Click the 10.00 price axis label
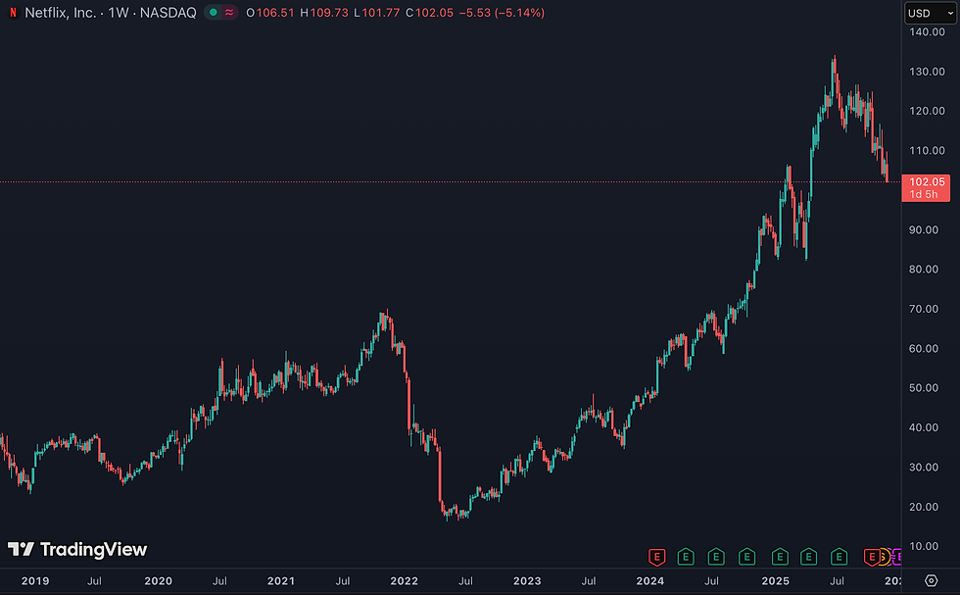Screen dimensions: 960x595 (x=924, y=546)
